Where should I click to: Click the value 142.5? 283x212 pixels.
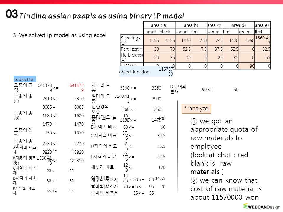[160, 178]
